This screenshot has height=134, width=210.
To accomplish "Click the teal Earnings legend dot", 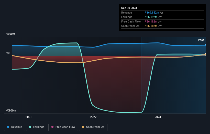I will click(30, 127).
